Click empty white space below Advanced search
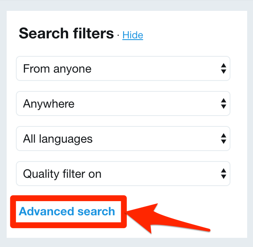This screenshot has width=253, height=247. [67, 233]
